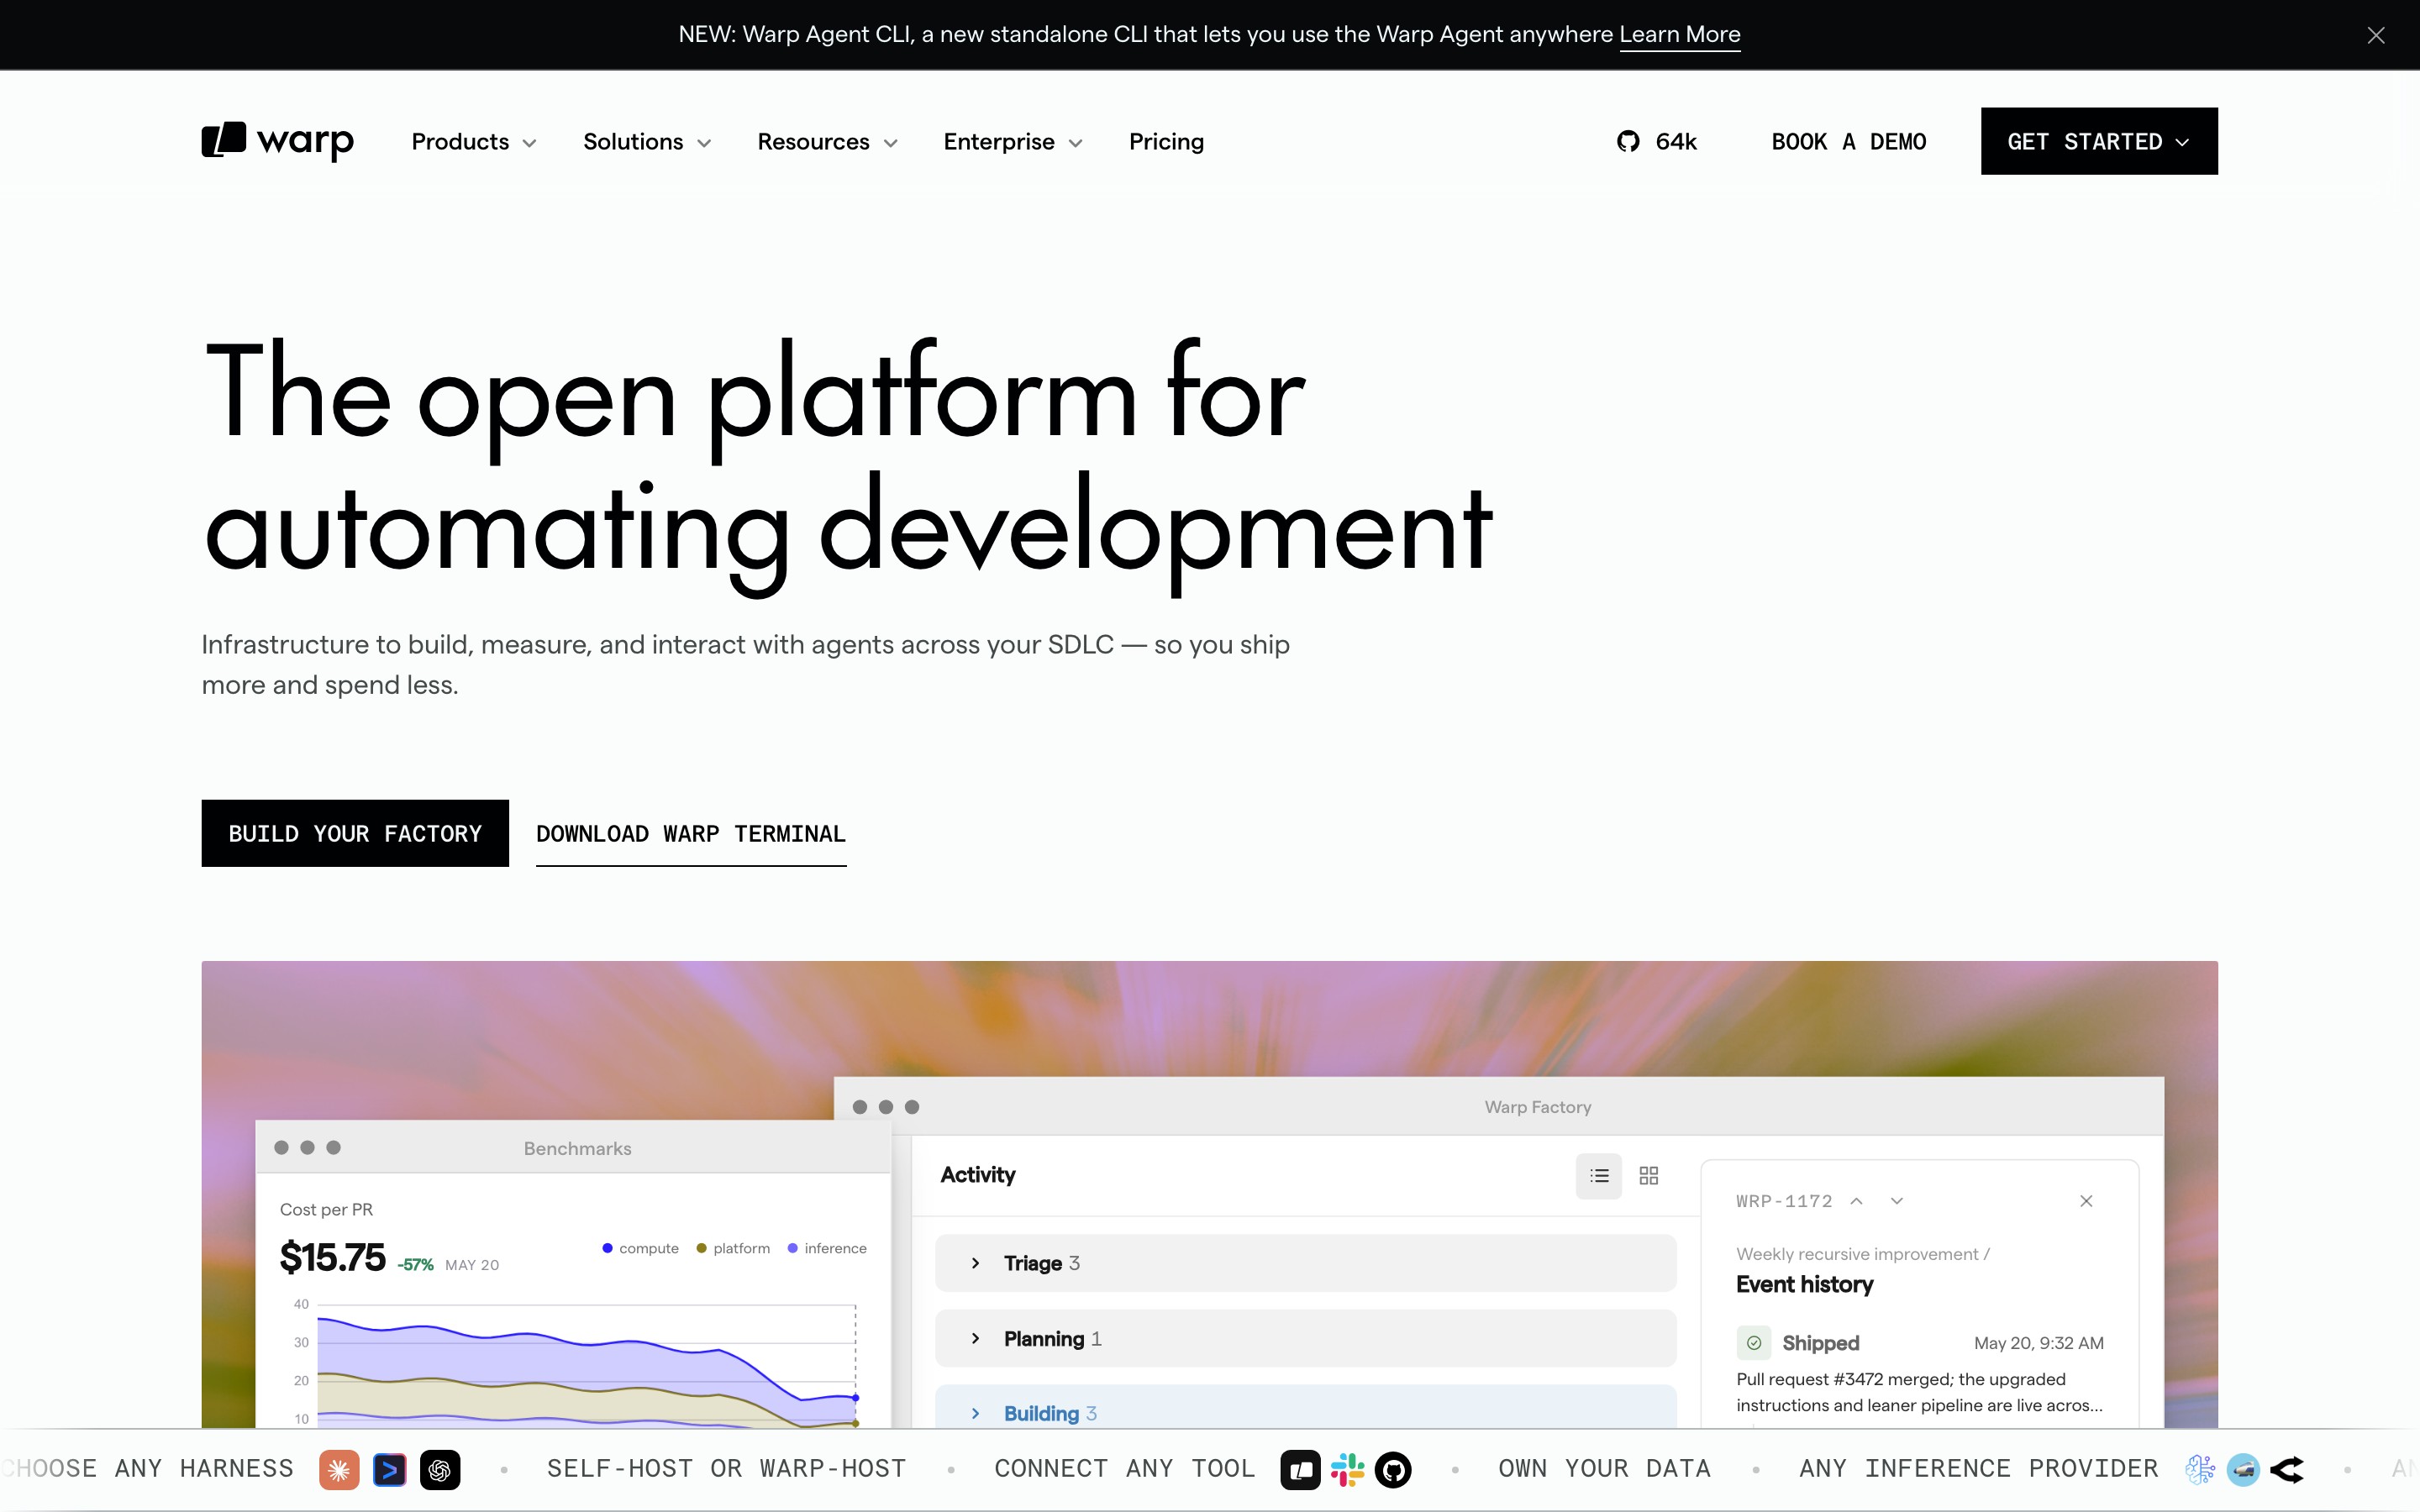
Task: Toggle the platform legend item
Action: tap(733, 1248)
